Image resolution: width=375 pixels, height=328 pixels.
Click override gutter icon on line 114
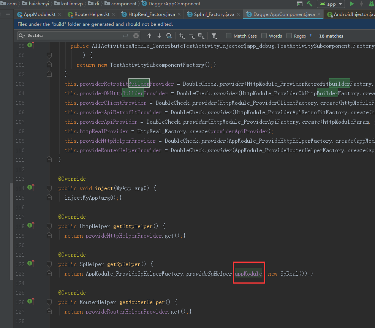point(31,188)
